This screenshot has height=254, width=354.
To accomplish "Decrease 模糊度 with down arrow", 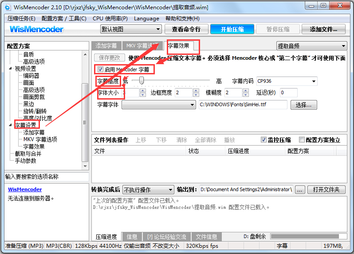I will [246, 95].
